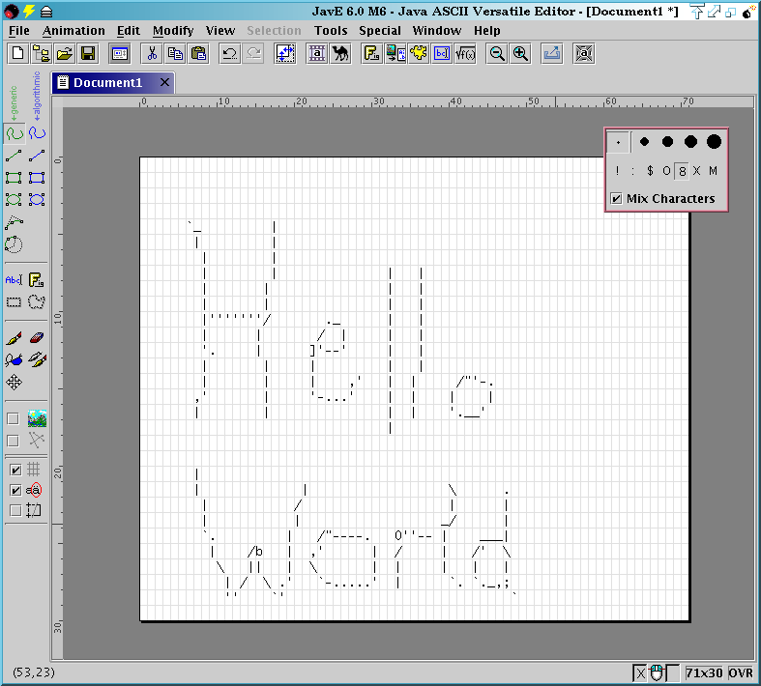This screenshot has height=686, width=761.
Task: Select the FIGlet text tool in the left tool palette
Action: click(x=37, y=280)
